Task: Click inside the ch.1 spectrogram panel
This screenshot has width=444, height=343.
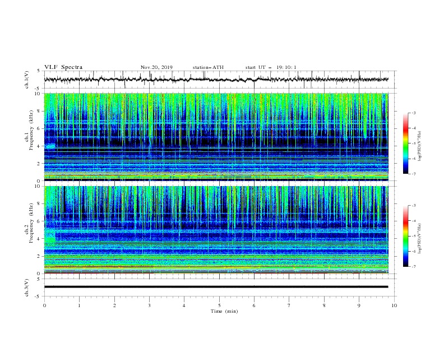Action: [x=216, y=137]
